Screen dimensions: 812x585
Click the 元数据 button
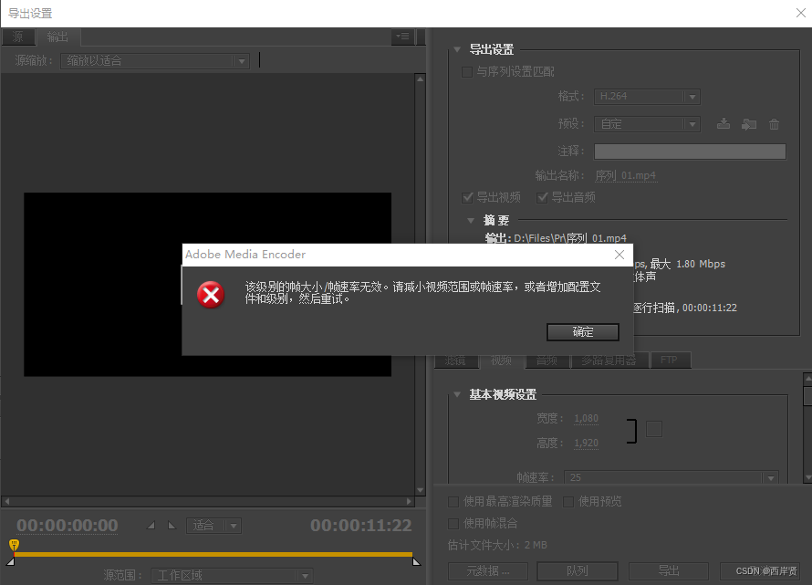[x=488, y=571]
